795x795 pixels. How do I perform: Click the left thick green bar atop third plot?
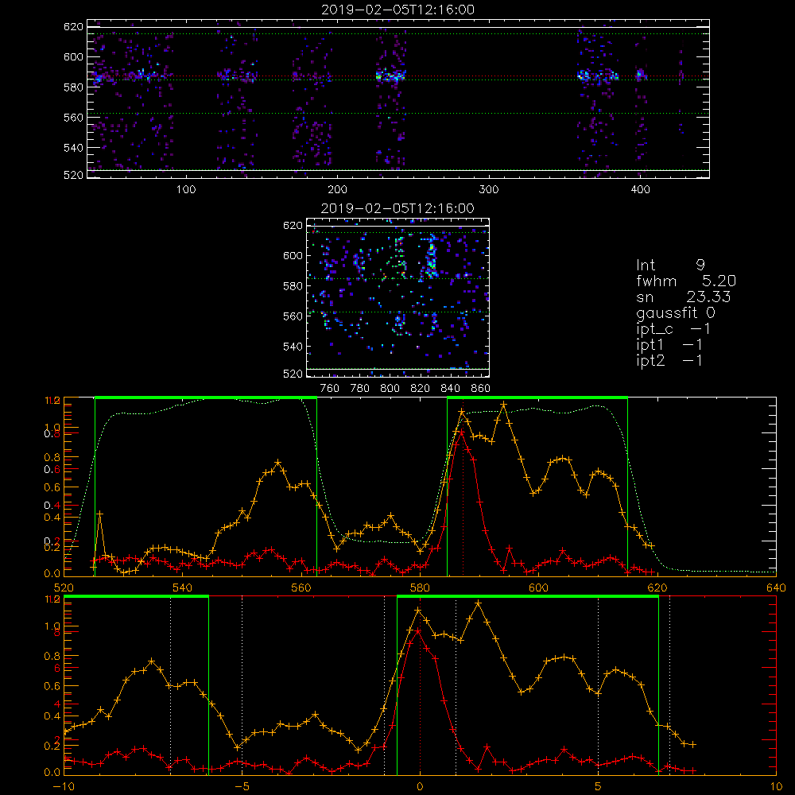tap(206, 397)
